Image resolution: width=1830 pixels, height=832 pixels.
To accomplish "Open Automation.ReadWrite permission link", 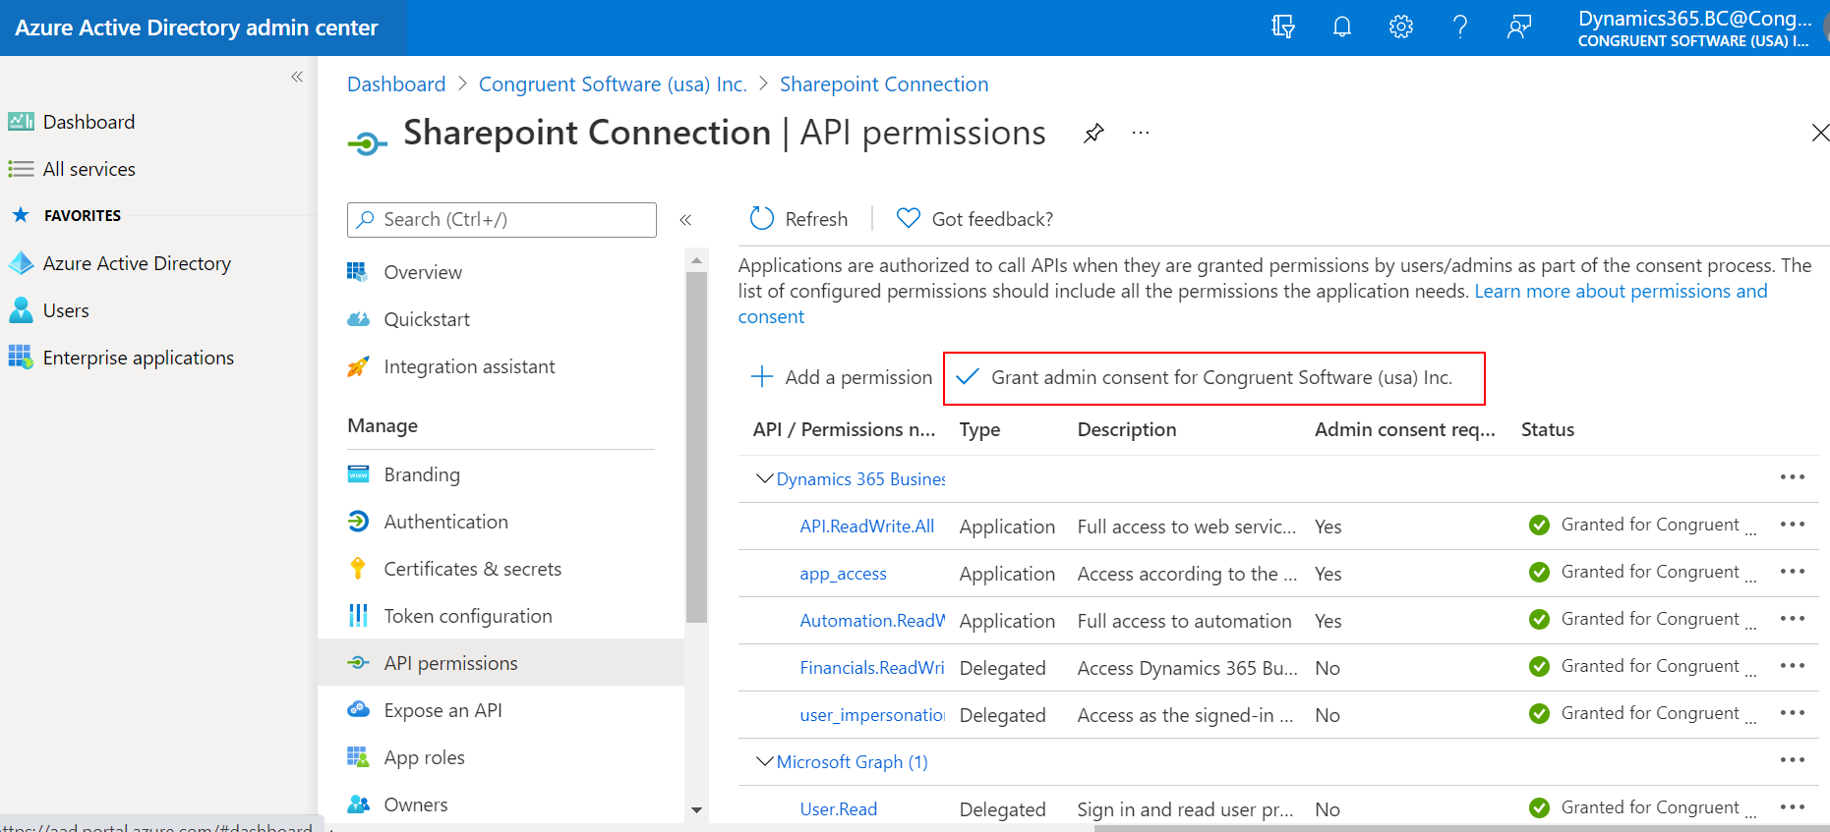I will click(872, 621).
